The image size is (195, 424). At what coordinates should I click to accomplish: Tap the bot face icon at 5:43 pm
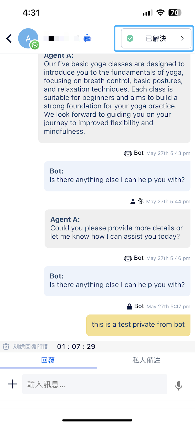coord(128,153)
